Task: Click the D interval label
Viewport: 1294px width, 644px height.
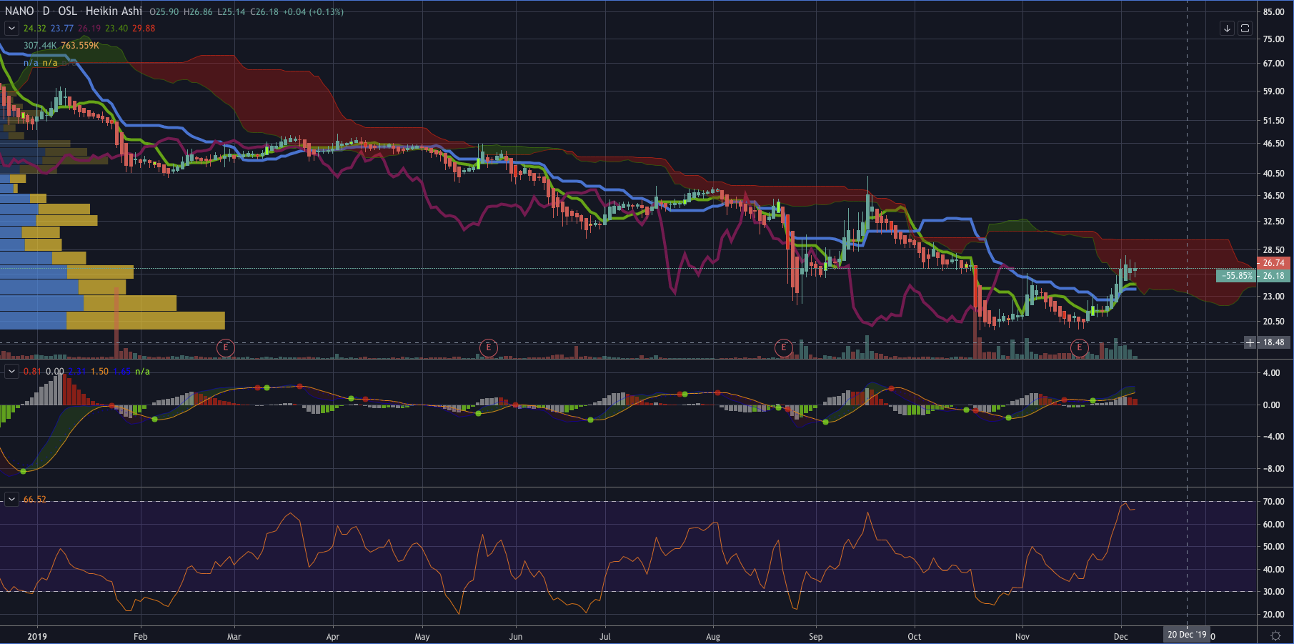Action: [46, 11]
